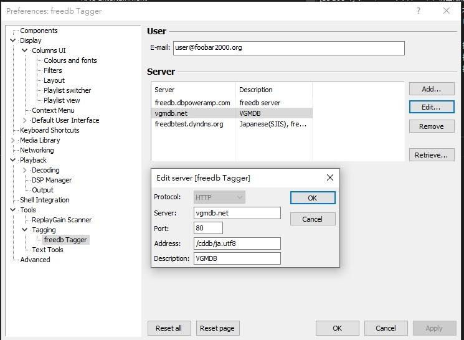Viewport: 464px width, 340px height.
Task: Click the help question mark icon
Action: click(419, 11)
